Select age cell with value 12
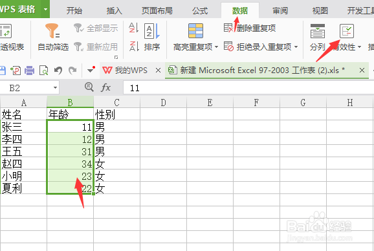Viewport: 374px width, 251px height. tap(70, 139)
